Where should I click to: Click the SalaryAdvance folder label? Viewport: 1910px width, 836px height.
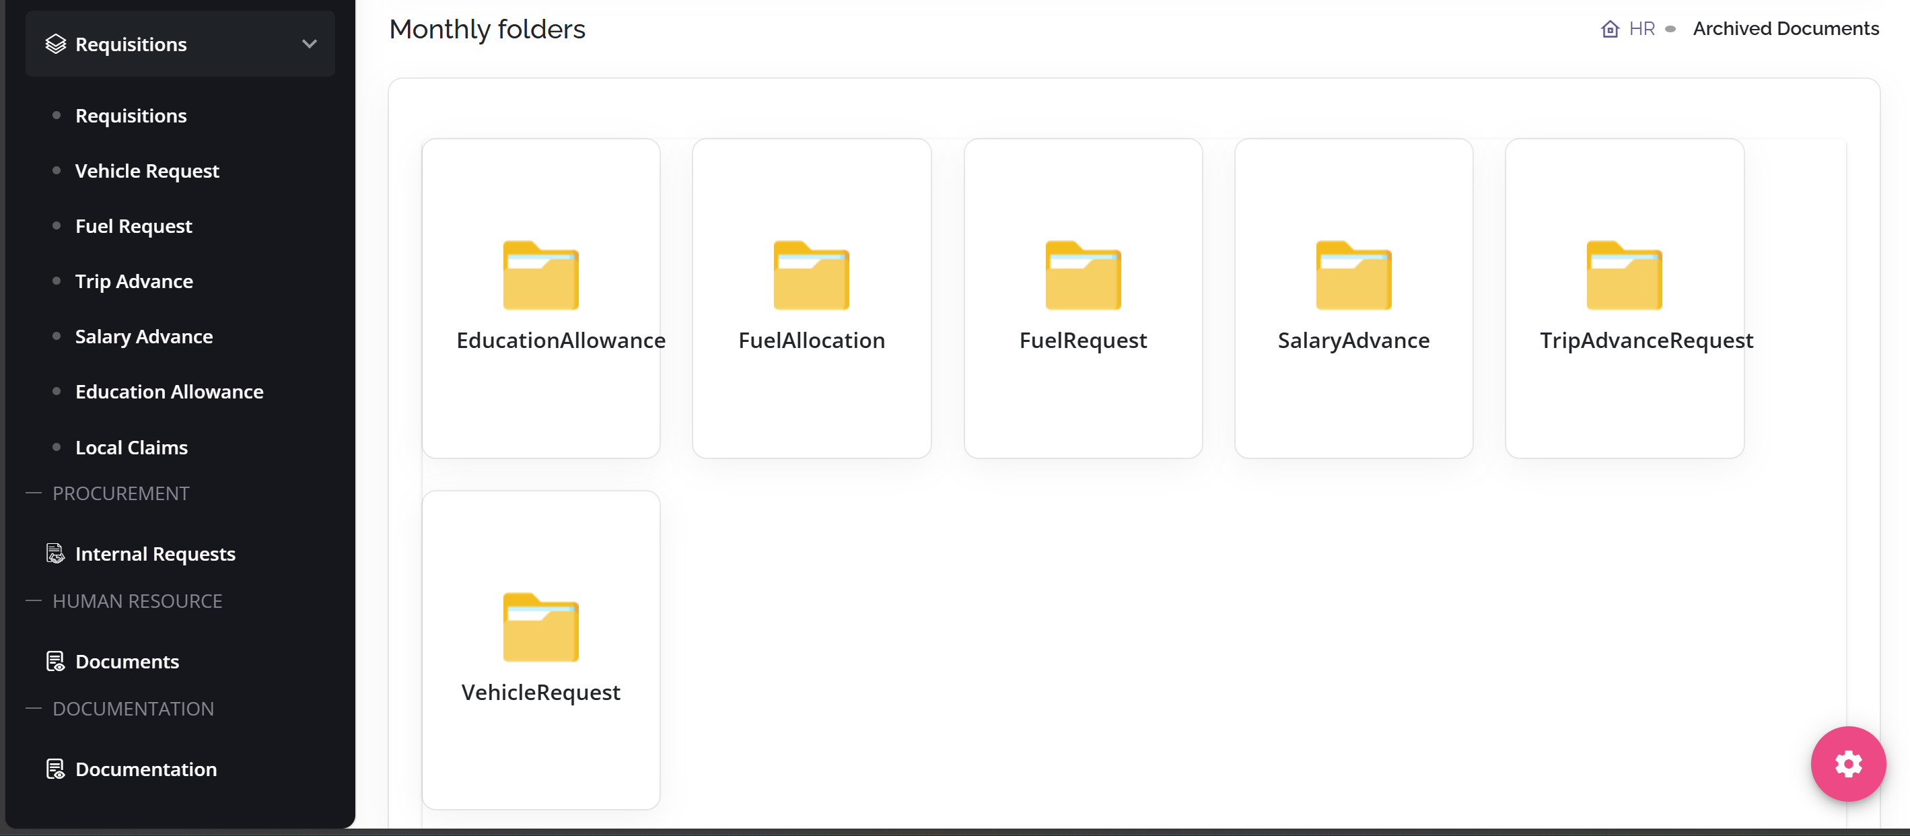click(x=1353, y=341)
